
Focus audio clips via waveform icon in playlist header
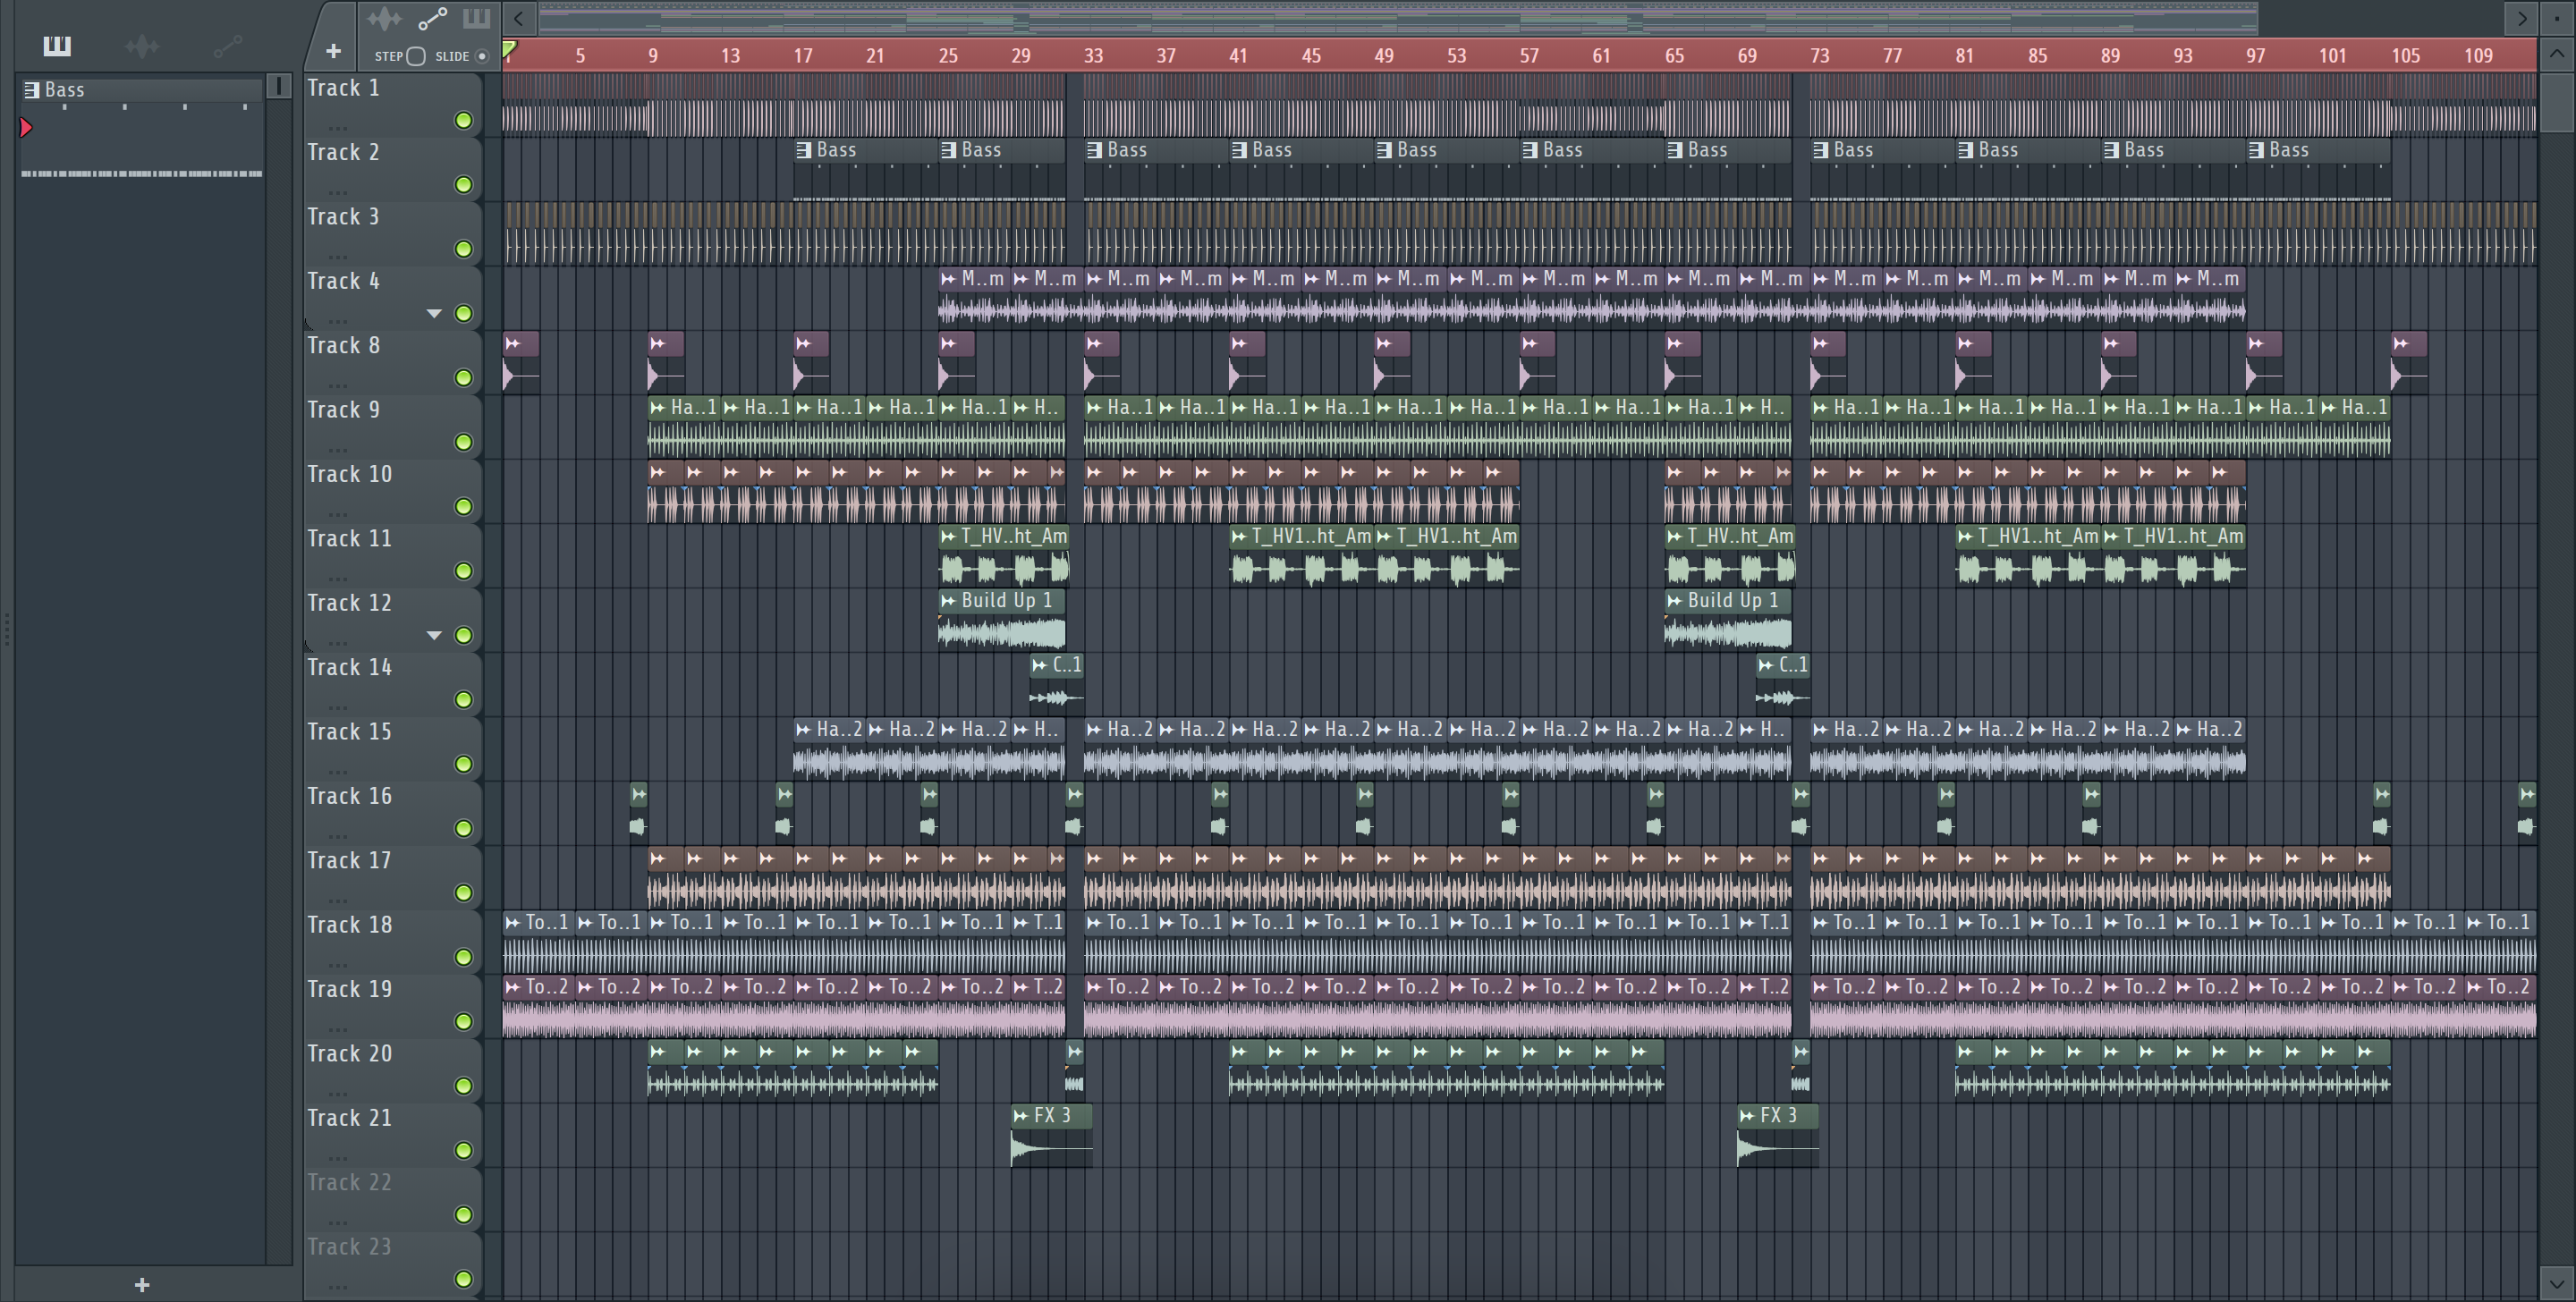tap(384, 18)
